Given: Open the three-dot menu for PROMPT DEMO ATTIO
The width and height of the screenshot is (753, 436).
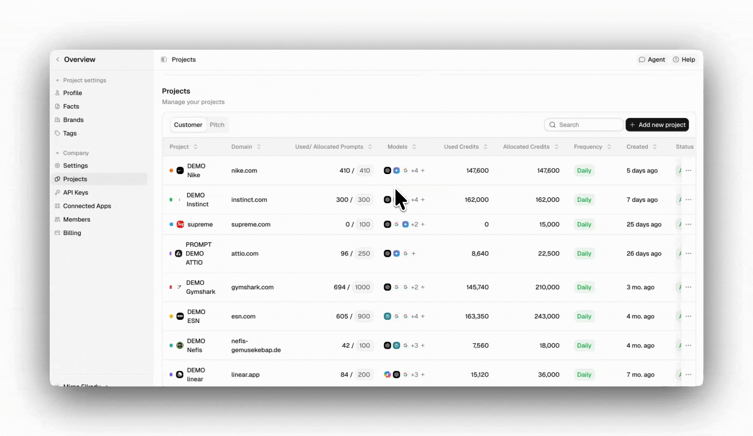Looking at the screenshot, I should (x=688, y=254).
